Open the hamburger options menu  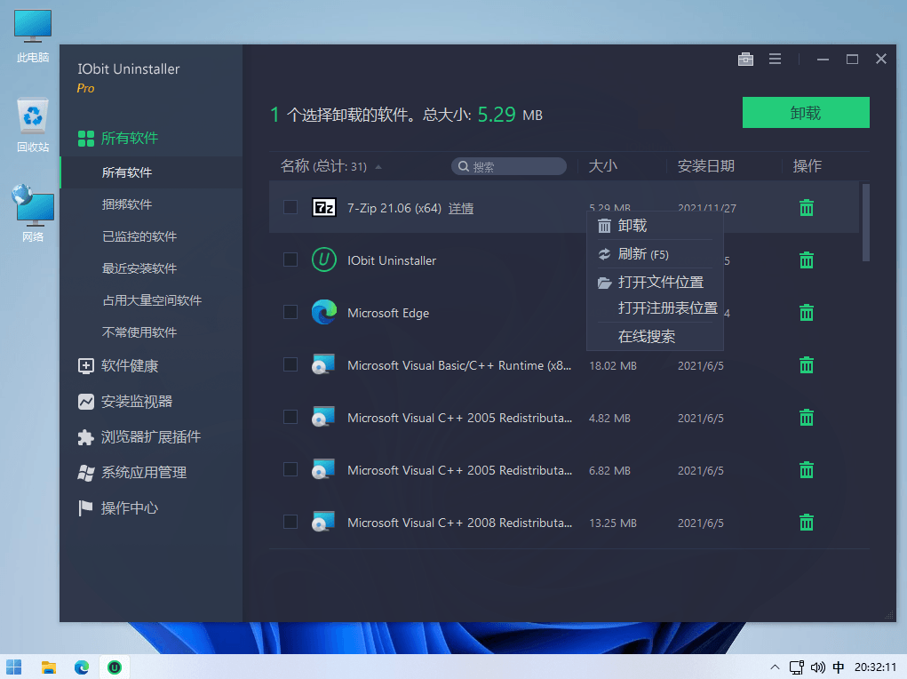click(x=776, y=59)
